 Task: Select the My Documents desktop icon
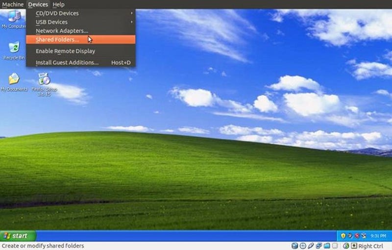pyautogui.click(x=14, y=82)
